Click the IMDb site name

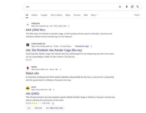tap(34, 87)
